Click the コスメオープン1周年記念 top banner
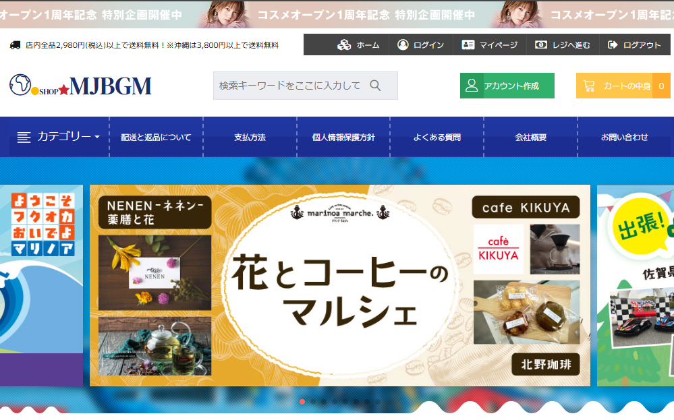The width and height of the screenshot is (674, 420). click(337, 14)
